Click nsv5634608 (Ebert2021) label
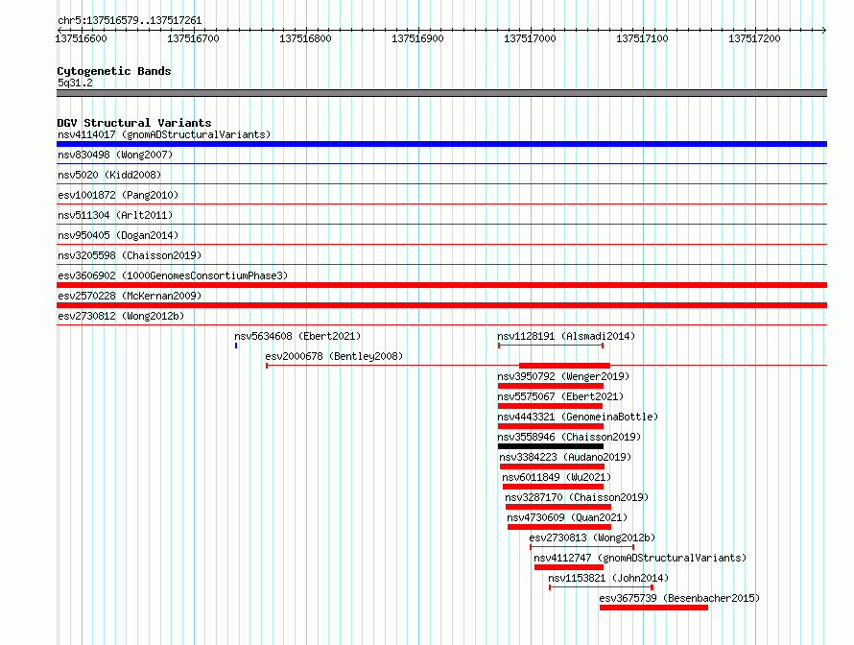 (x=297, y=336)
